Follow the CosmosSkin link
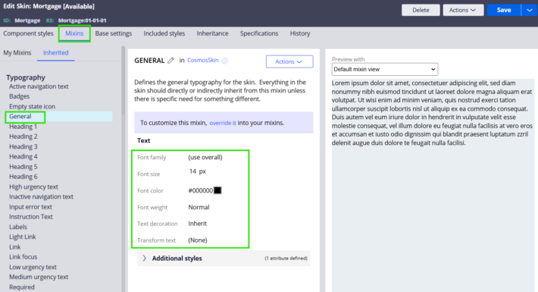 (203, 60)
